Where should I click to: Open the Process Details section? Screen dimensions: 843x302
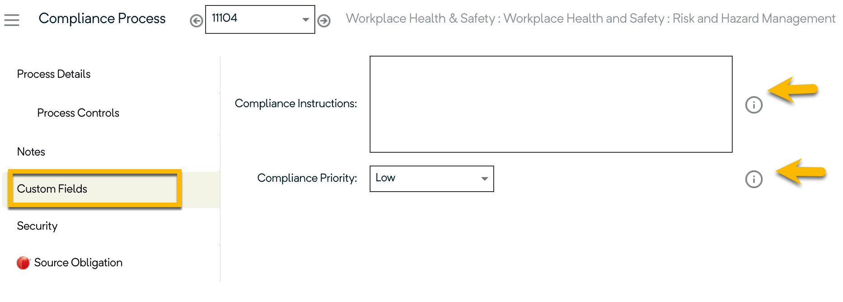54,74
